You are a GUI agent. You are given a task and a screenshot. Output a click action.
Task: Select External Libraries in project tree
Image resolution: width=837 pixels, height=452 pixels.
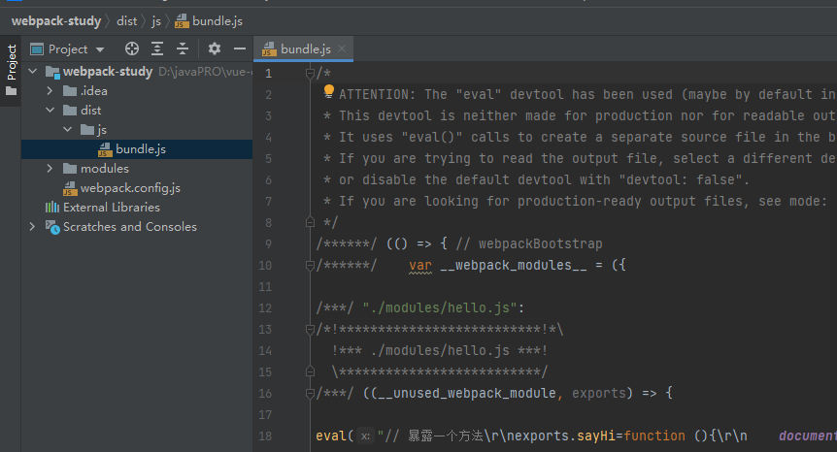(111, 207)
